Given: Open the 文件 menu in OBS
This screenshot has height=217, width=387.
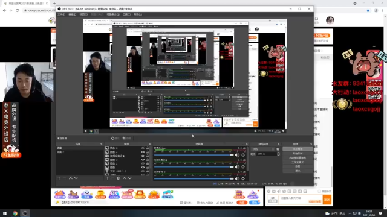Looking at the screenshot, I should coord(61,14).
